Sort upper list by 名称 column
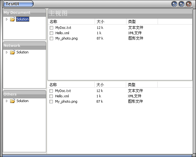Viewport: 196px width, 157px height. click(71, 22)
